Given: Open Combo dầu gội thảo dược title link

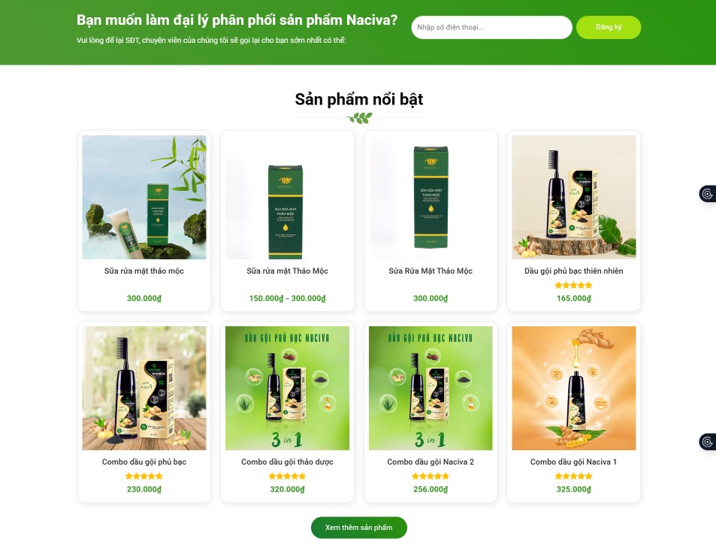Looking at the screenshot, I should pyautogui.click(x=287, y=462).
